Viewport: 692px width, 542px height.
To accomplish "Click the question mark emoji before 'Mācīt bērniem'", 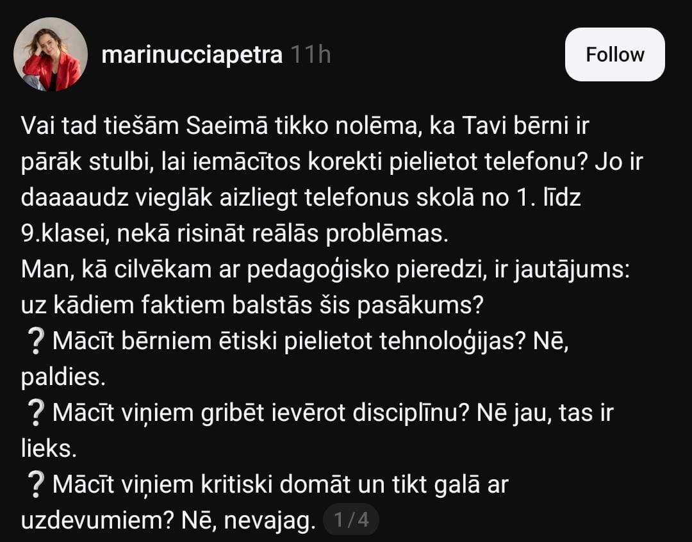I will pos(37,343).
